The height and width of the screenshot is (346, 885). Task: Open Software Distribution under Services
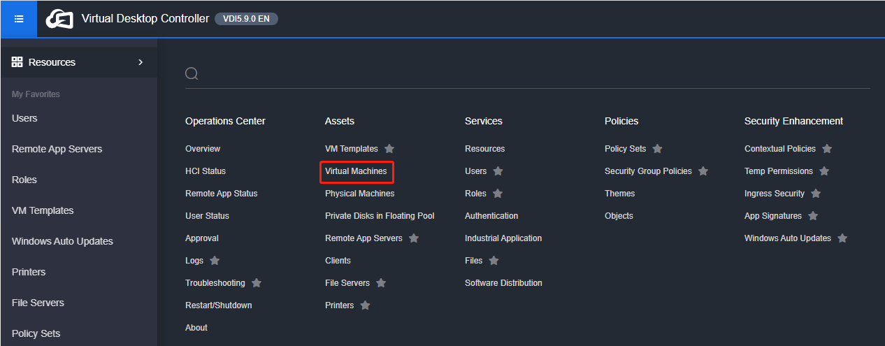503,283
